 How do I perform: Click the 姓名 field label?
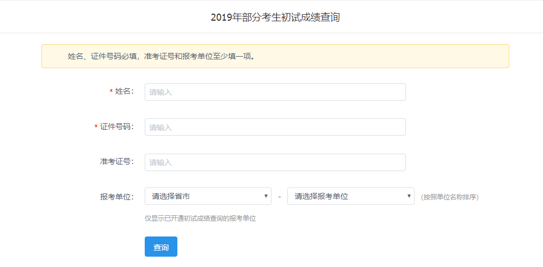pyautogui.click(x=124, y=92)
